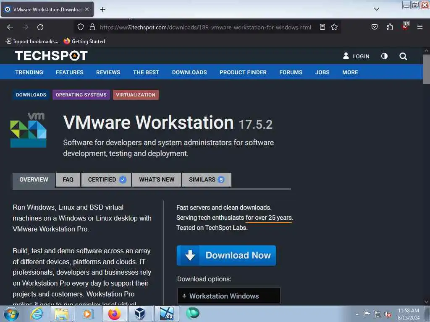Click the DOWNLOADS breadcrumb tag
Screen dimensions: 430x322
coord(31,95)
